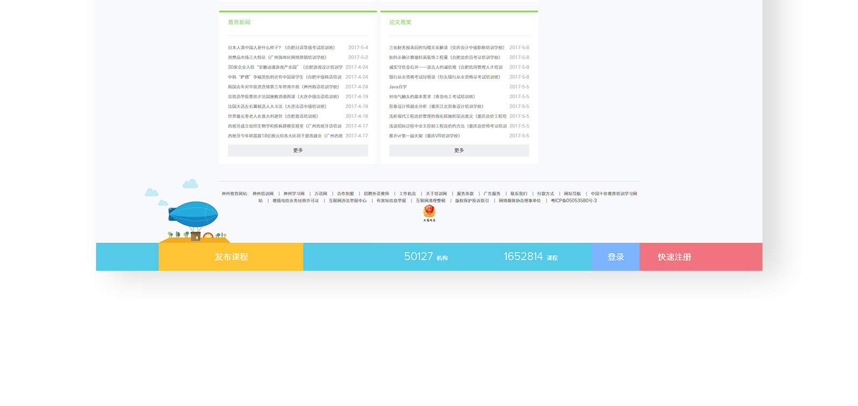Viewport: 858px width, 406px height.
Task: Click 网站导航 footer link
Action: [x=572, y=194]
